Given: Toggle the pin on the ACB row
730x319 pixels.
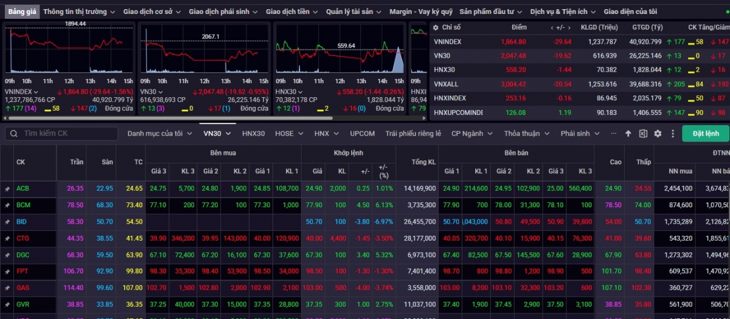Looking at the screenshot, I should point(7,189).
